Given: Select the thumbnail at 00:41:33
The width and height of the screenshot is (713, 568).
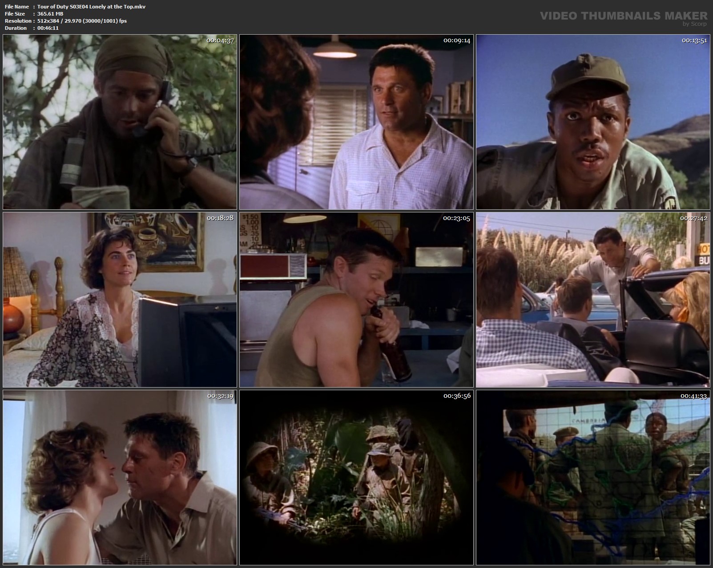Looking at the screenshot, I should pyautogui.click(x=593, y=477).
